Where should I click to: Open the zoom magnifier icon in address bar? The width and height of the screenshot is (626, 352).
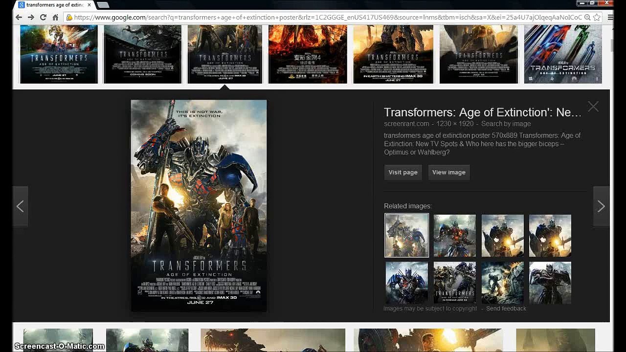[587, 17]
